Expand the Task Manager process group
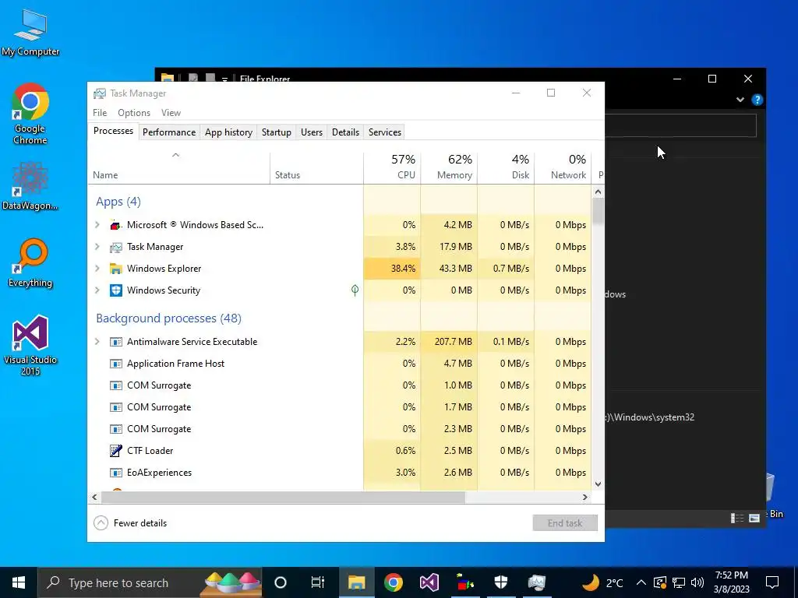798x598 pixels. tap(97, 247)
